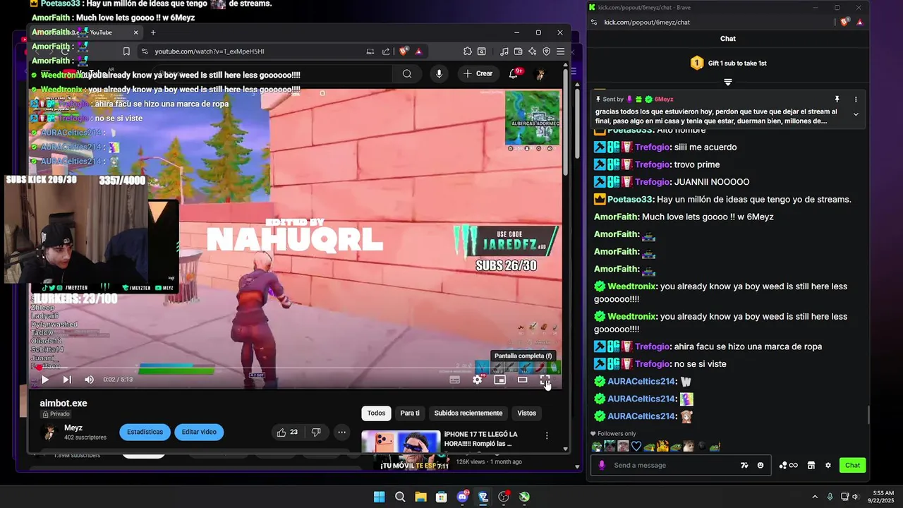
Task: Collapse the gift sub leaderboard arrow
Action: 728,83
